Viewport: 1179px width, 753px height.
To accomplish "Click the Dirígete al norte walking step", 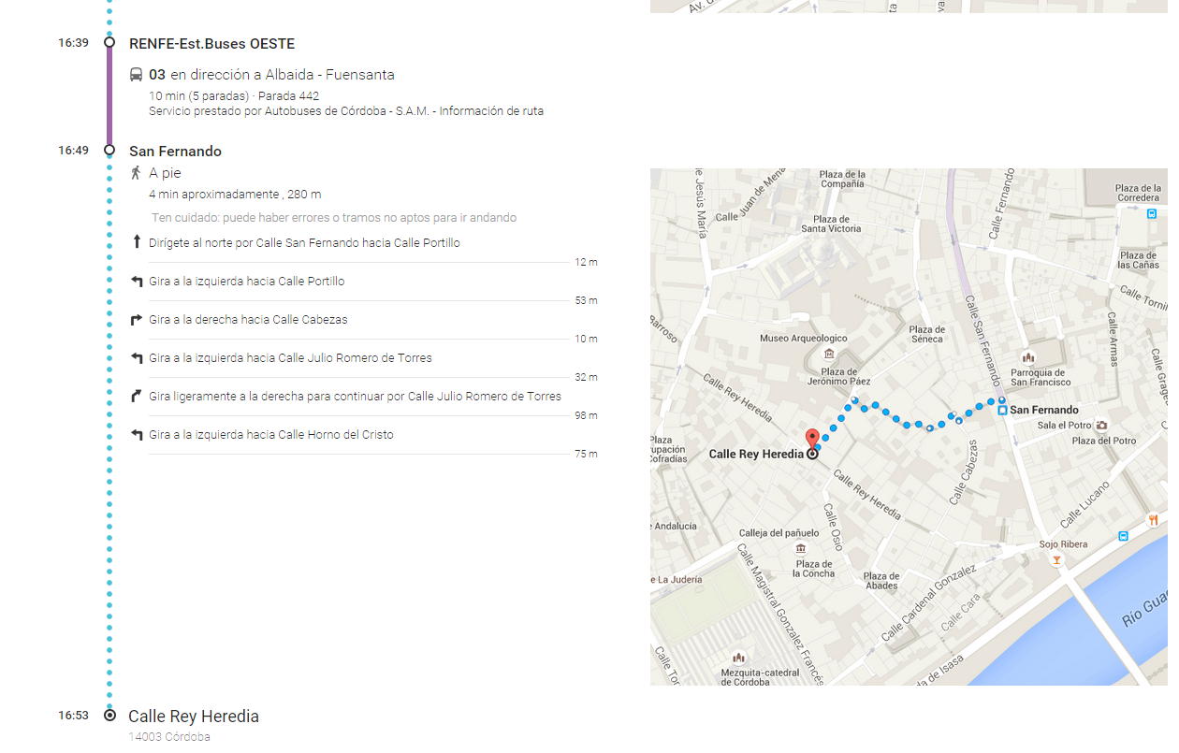I will tap(304, 243).
